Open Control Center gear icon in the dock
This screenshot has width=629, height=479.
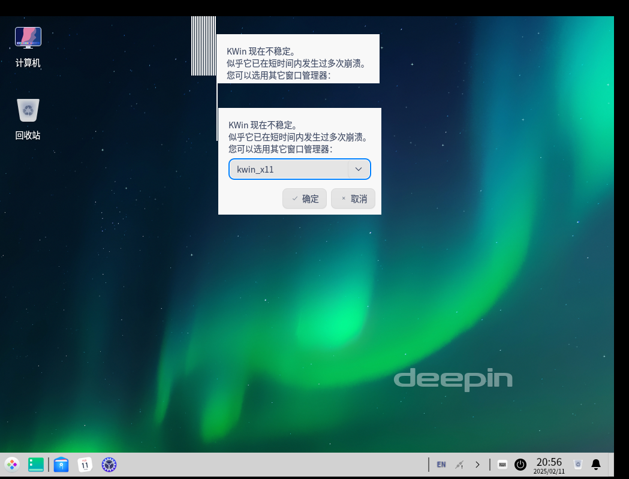coord(109,464)
